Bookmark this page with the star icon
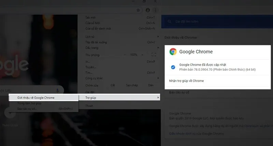This screenshot has width=273, height=146. (138, 10)
